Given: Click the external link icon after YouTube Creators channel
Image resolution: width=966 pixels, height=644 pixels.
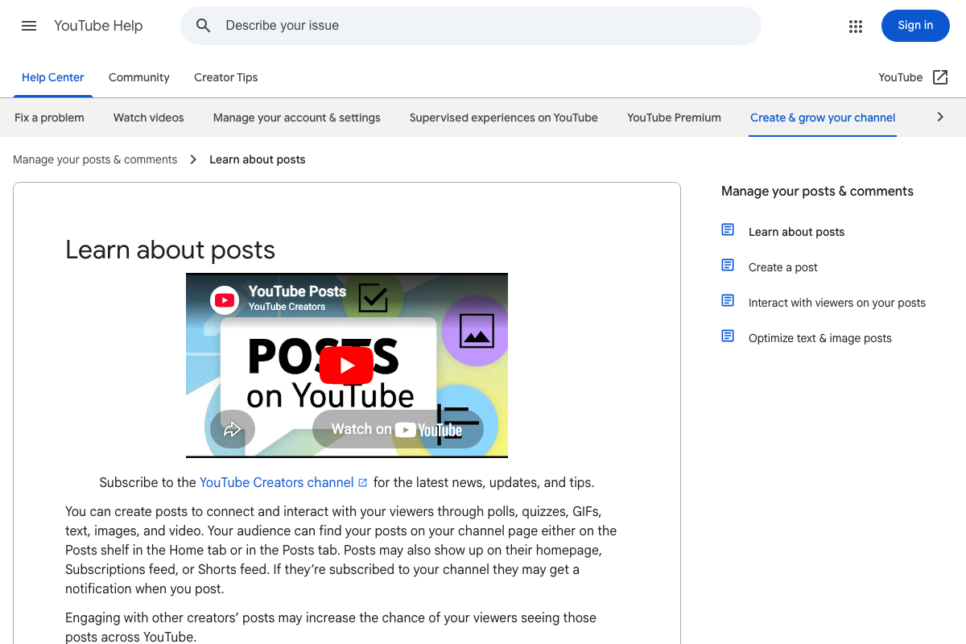Looking at the screenshot, I should pyautogui.click(x=363, y=483).
